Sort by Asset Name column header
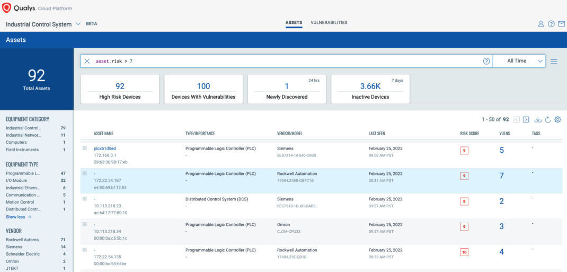The width and height of the screenshot is (567, 272). pyautogui.click(x=103, y=134)
